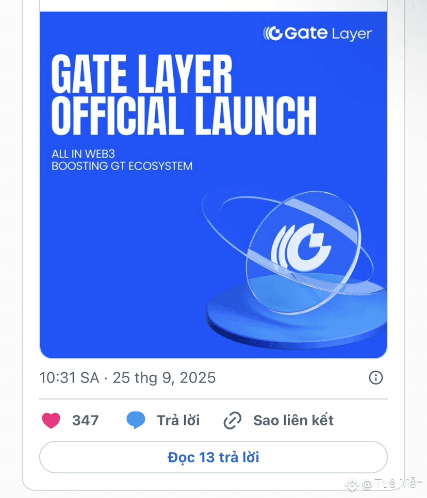The image size is (427, 498).
Task: Click the "BOOSTING GT ECOSYSTEM" text
Action: tap(122, 166)
